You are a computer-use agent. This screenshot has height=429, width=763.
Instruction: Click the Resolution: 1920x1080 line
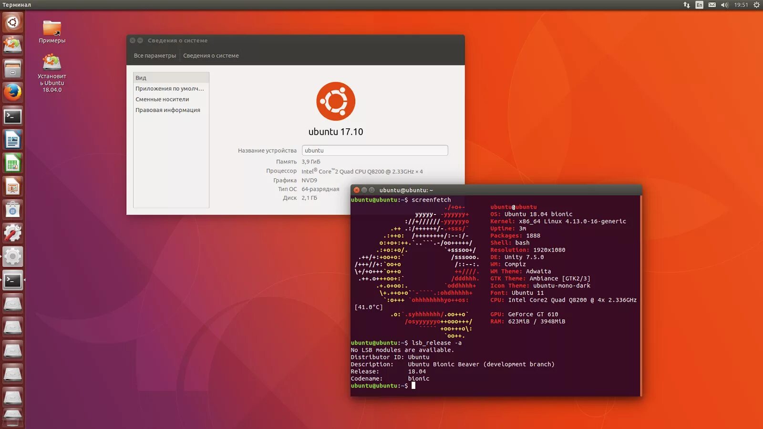pyautogui.click(x=527, y=250)
